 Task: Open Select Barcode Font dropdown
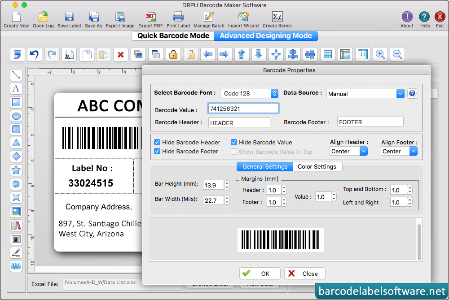(249, 93)
